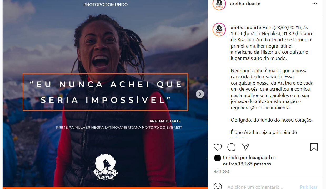The height and width of the screenshot is (189, 326).
Task: Click the black liker avatar circle
Action: coord(218,158)
